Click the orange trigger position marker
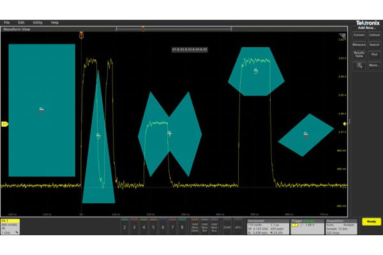383x255 pixels. [82, 36]
